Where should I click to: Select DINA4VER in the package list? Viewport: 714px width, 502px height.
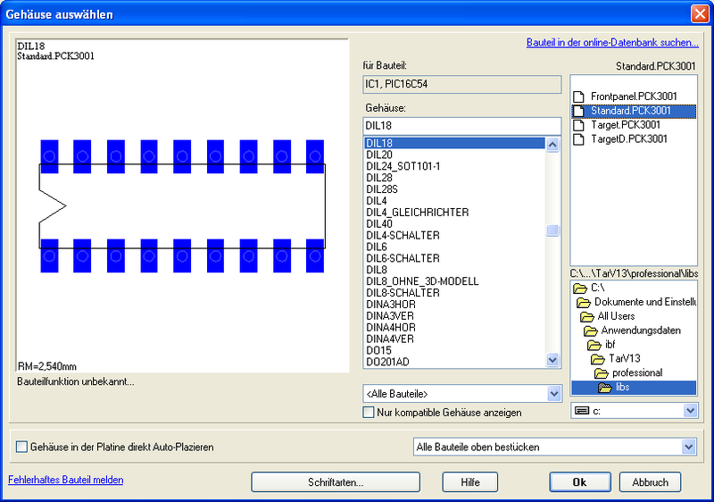pyautogui.click(x=454, y=339)
